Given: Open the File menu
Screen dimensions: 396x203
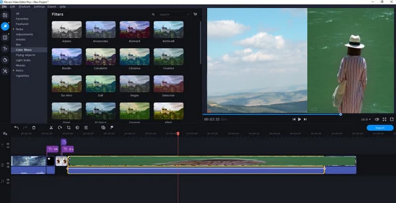Looking at the screenshot, I should (x=4, y=6).
